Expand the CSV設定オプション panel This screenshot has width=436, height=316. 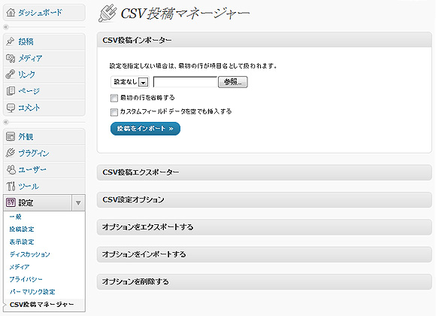tap(264, 199)
